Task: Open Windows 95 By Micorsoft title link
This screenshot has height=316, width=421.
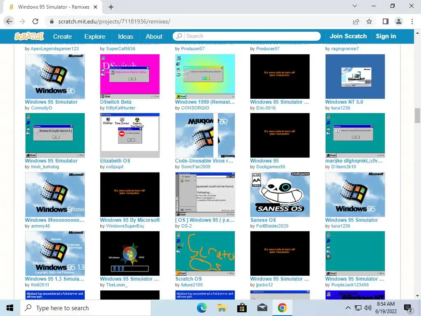Action: (130, 220)
